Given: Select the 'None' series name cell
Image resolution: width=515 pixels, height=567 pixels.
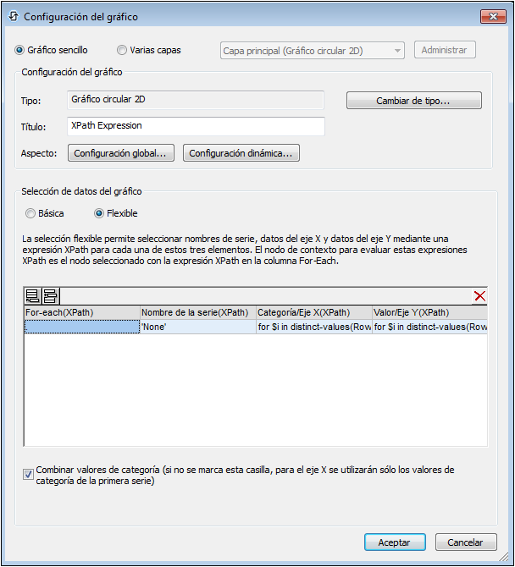Looking at the screenshot, I should pyautogui.click(x=198, y=327).
